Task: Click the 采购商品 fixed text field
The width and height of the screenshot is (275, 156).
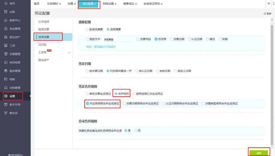Action: click(118, 40)
